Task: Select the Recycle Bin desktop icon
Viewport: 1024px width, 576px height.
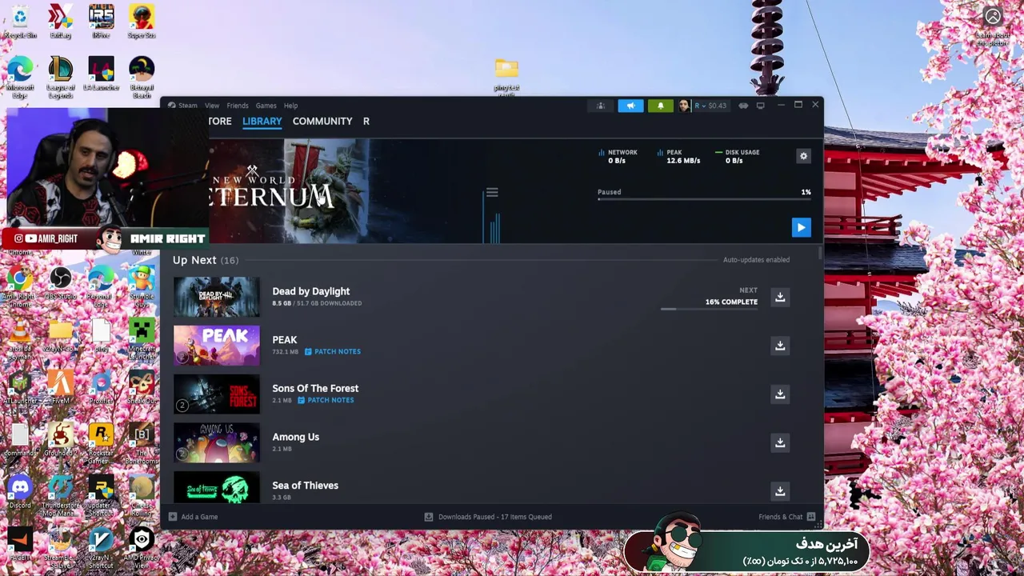Action: tap(20, 22)
